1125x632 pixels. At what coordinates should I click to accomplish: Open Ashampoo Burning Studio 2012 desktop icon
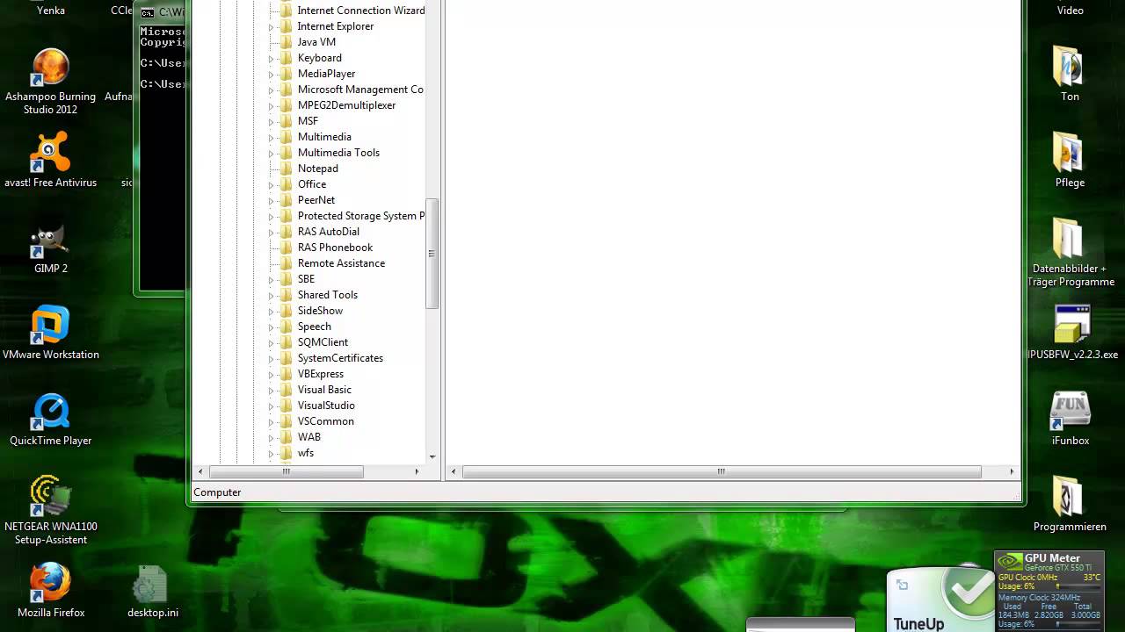click(50, 82)
